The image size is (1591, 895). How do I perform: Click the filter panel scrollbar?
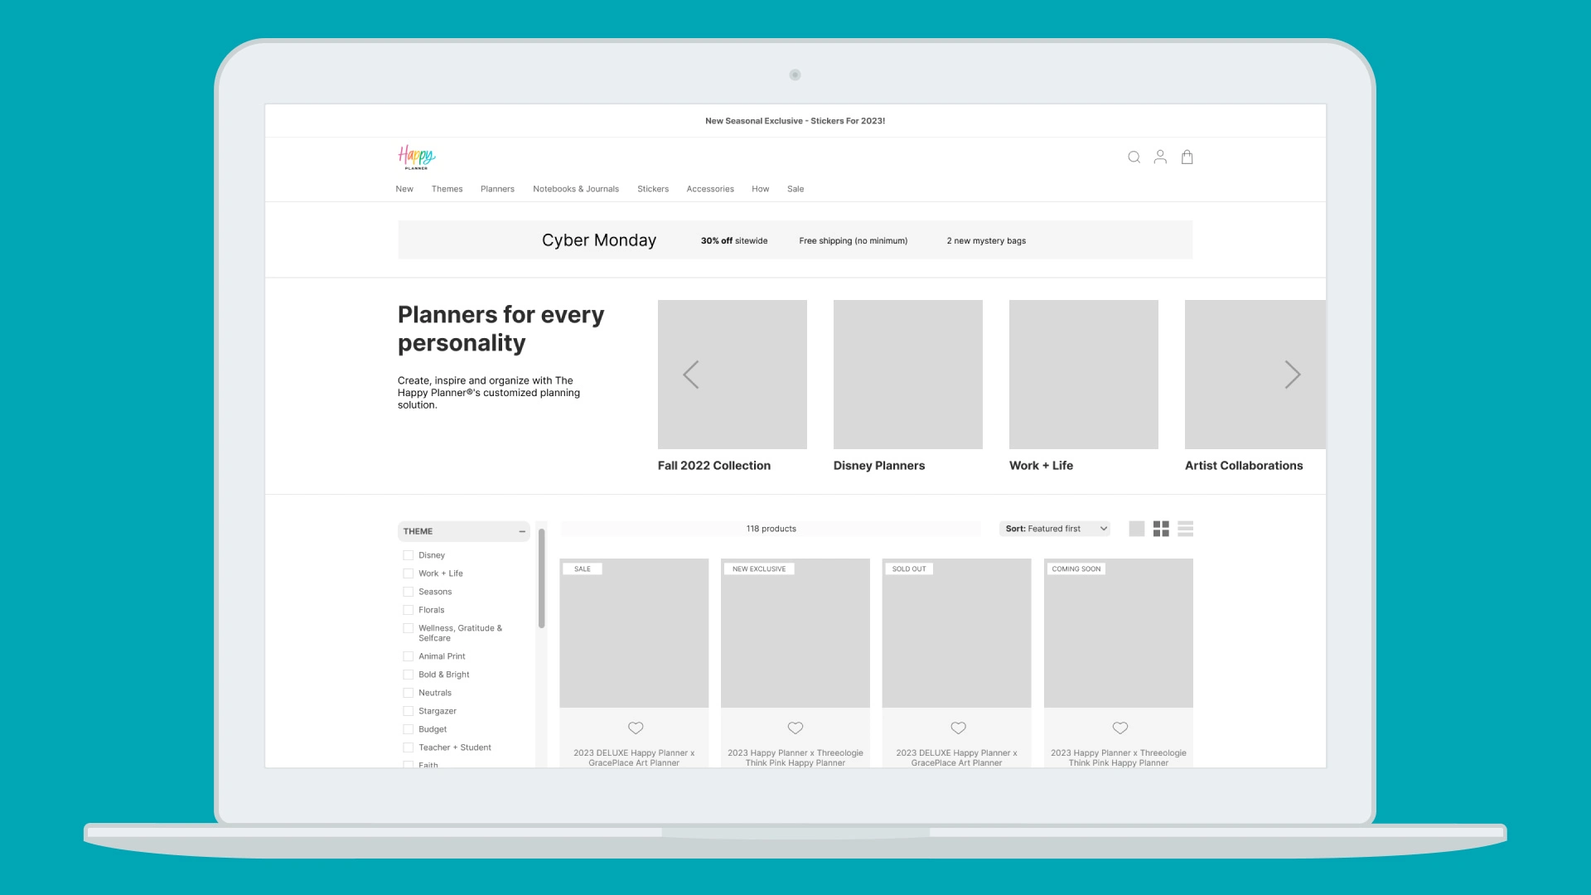[541, 578]
